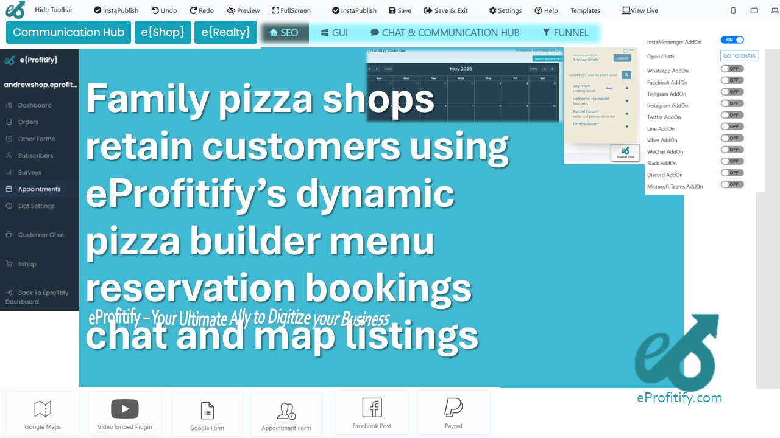The width and height of the screenshot is (780, 438).
Task: Enable the Discord AddOn toggle
Action: pyautogui.click(x=732, y=173)
